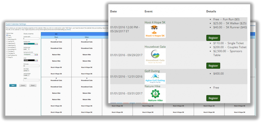
Task: Open the border-color color wheel picker
Action: pos(37,44)
